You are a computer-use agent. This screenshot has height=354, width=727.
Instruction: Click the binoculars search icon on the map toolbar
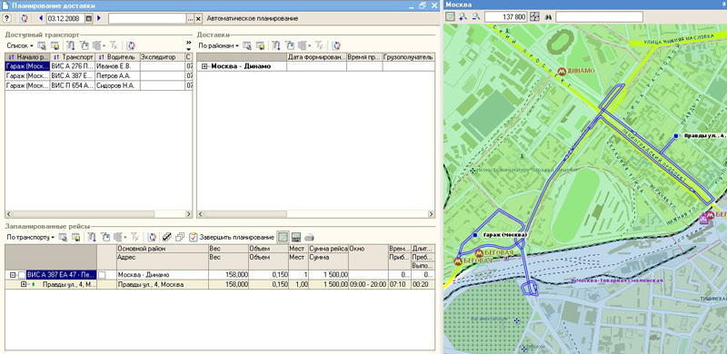coord(548,16)
